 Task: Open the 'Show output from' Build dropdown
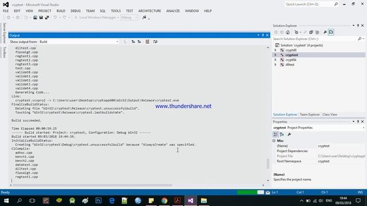79,42
